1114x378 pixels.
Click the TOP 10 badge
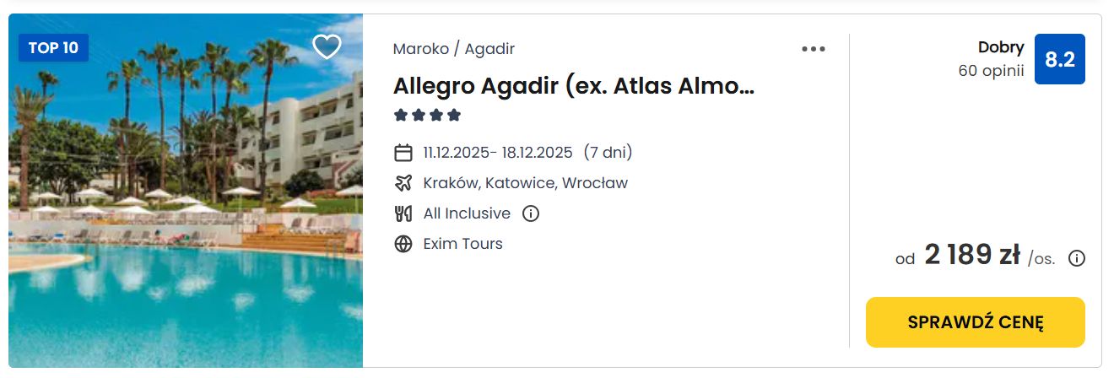[53, 48]
